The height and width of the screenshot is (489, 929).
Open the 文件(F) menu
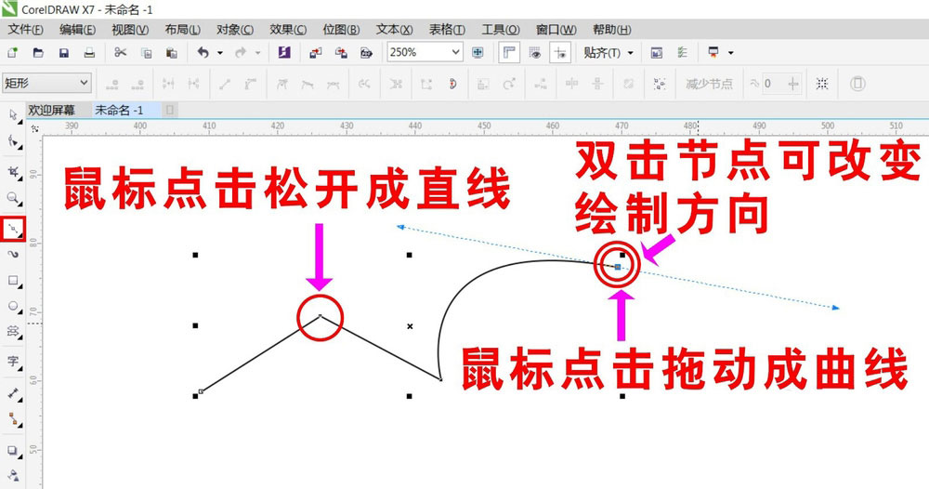coord(25,29)
